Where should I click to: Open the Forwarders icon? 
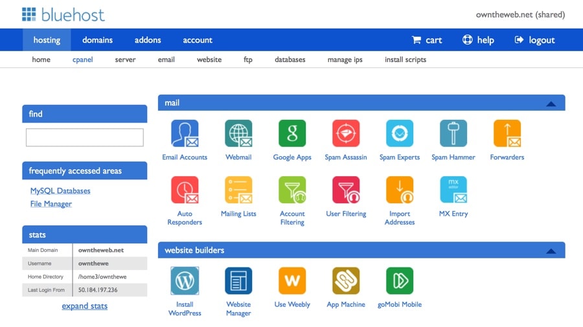click(507, 133)
